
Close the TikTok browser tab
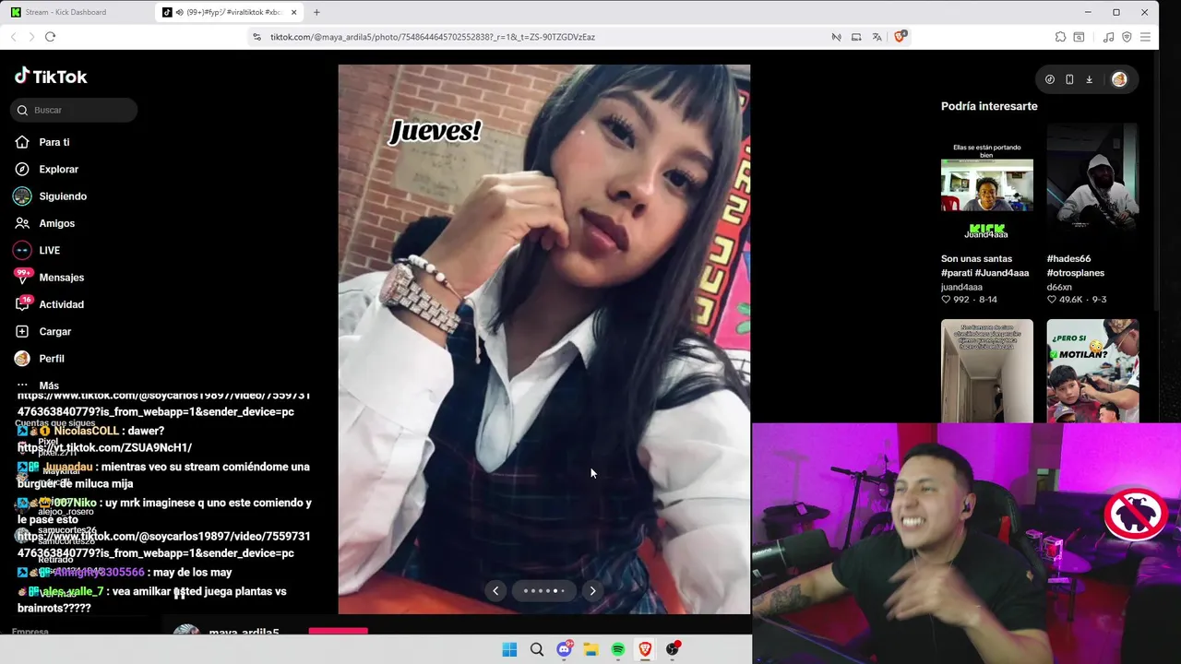click(x=294, y=12)
